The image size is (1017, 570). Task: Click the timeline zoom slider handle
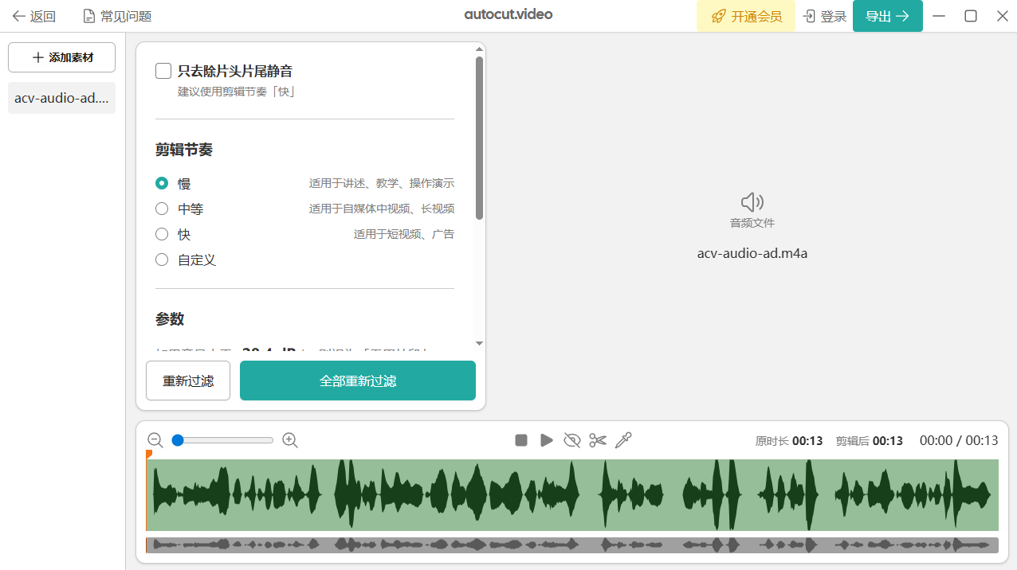coord(178,440)
